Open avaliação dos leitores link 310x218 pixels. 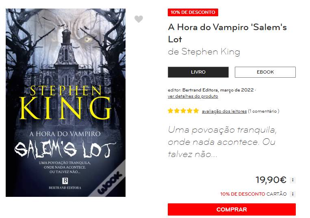click(x=224, y=111)
